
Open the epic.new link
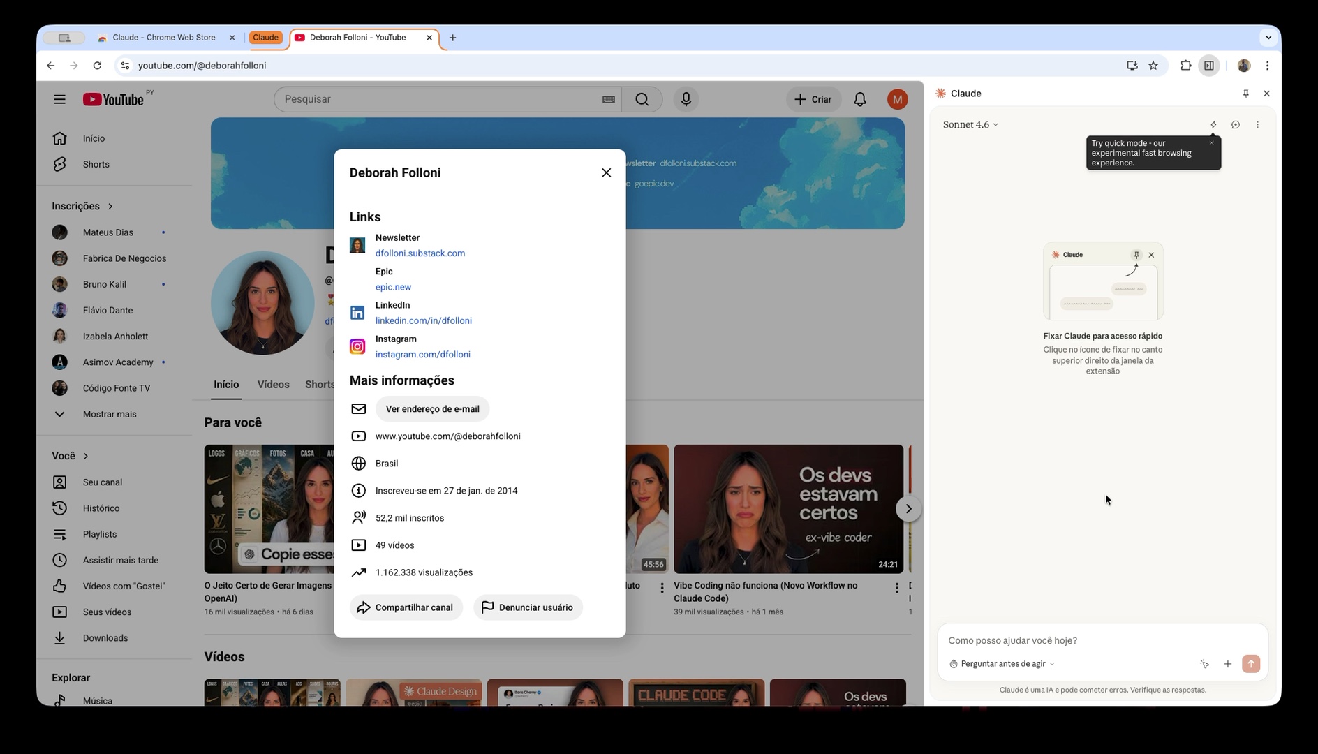(x=393, y=287)
